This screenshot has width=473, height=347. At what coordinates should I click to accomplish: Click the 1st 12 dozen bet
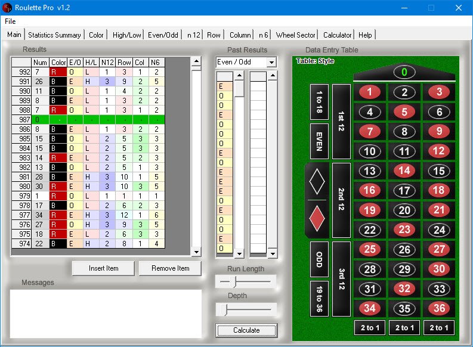pyautogui.click(x=341, y=122)
